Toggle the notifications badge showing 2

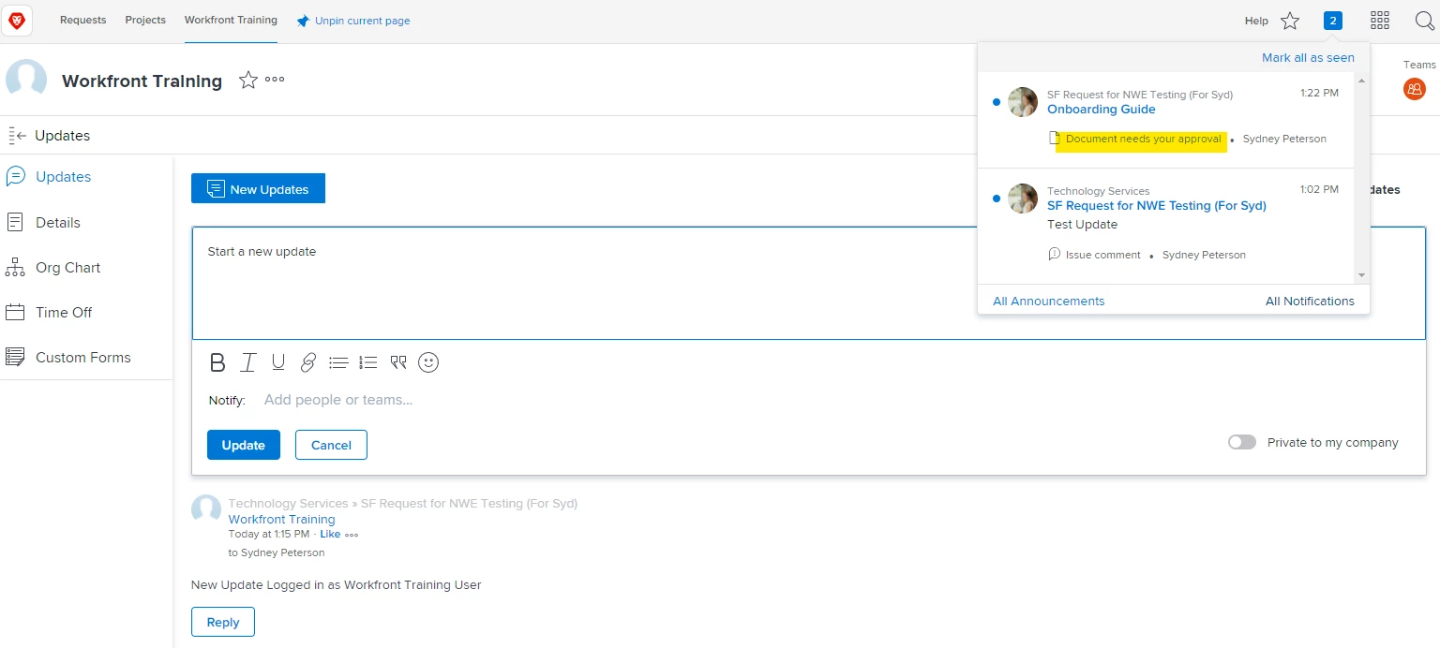click(x=1333, y=21)
